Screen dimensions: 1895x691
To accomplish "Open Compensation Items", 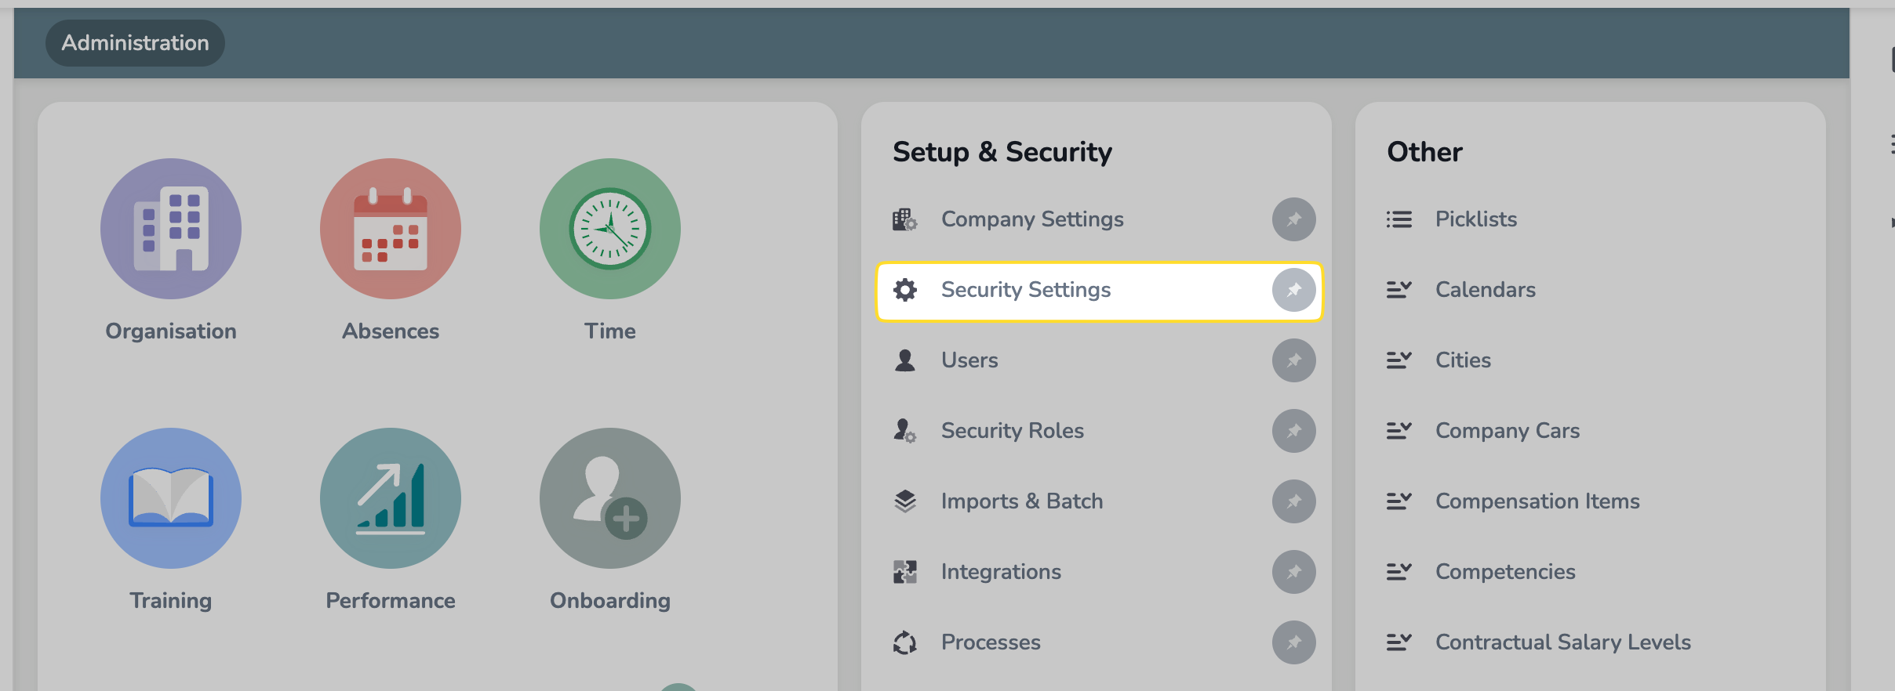I will pyautogui.click(x=1537, y=501).
